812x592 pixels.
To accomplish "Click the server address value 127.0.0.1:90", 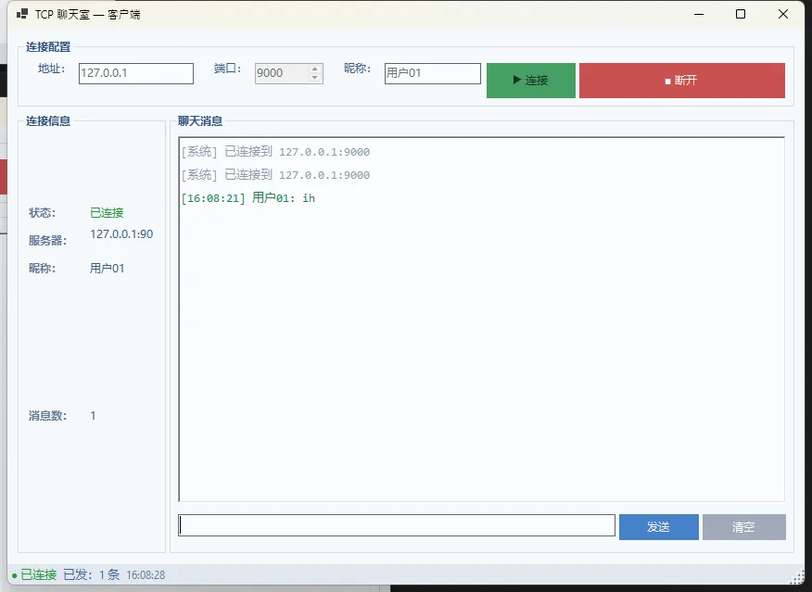I will pyautogui.click(x=121, y=234).
